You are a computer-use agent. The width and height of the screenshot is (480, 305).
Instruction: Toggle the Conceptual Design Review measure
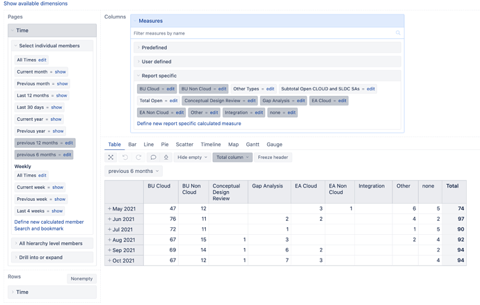click(x=212, y=101)
